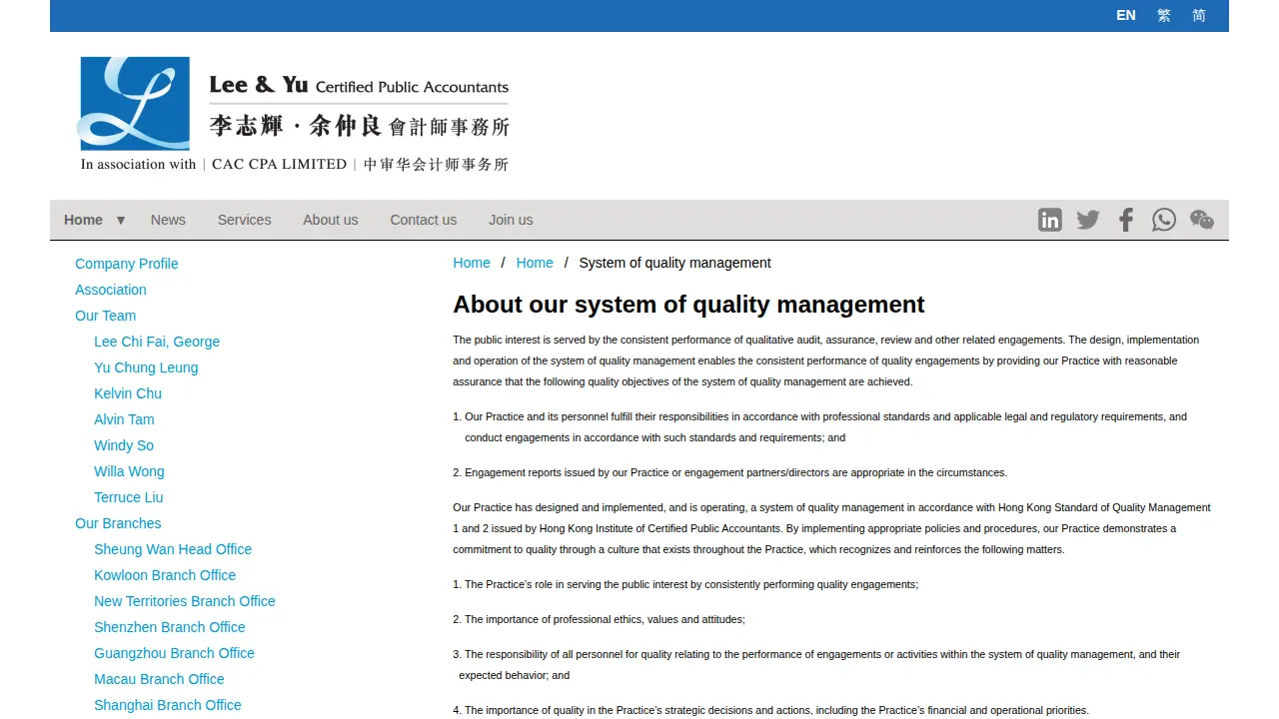View Lee Chi Fai, George profile
1279x719 pixels.
click(157, 342)
